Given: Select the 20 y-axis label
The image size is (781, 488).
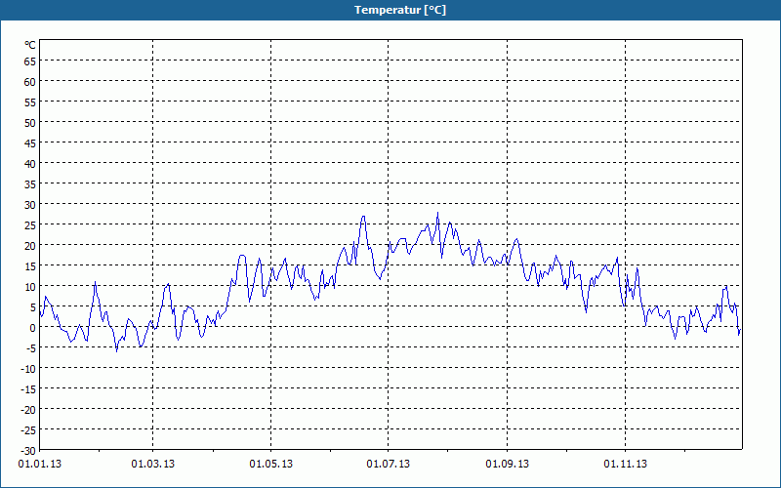Looking at the screenshot, I should [30, 246].
